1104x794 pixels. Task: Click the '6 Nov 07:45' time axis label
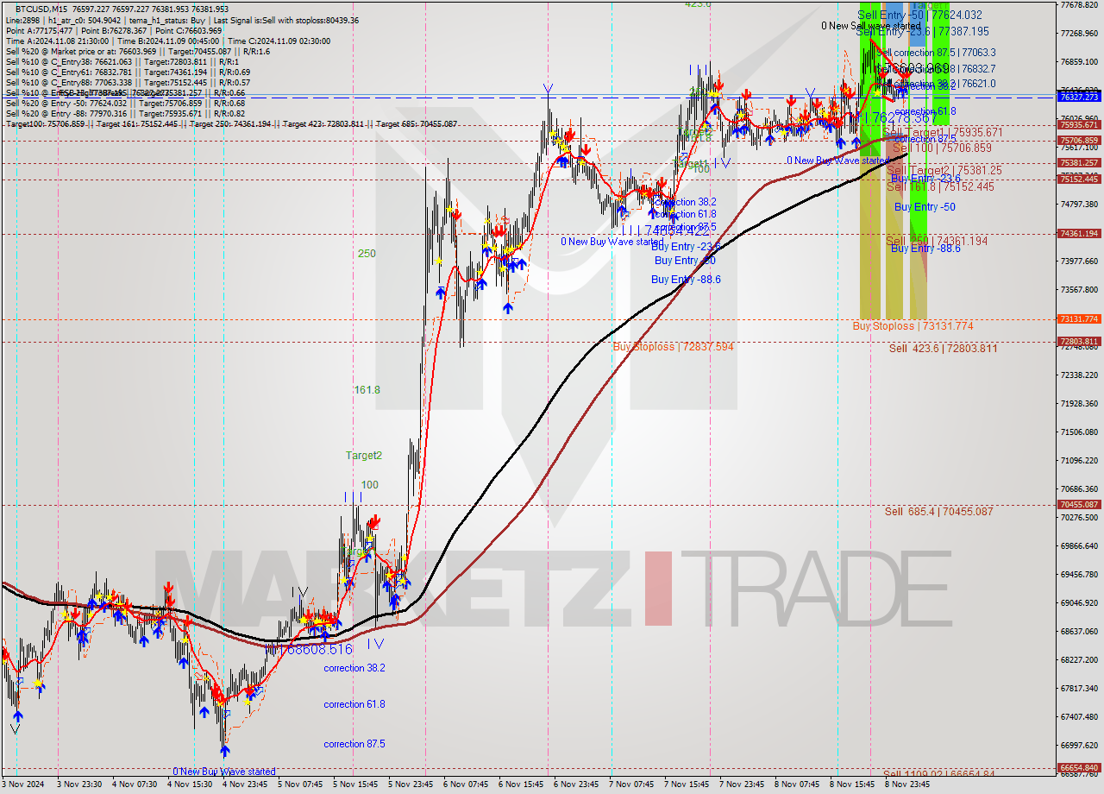(x=467, y=785)
